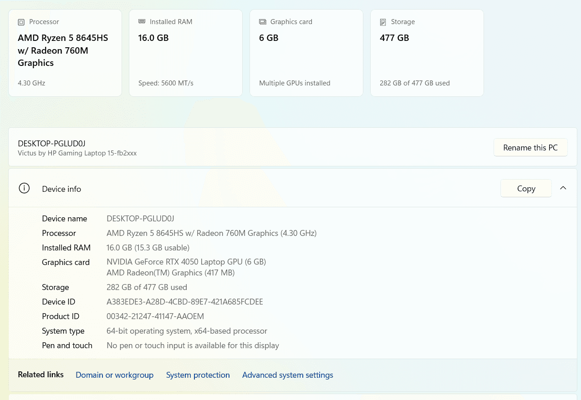Viewport: 581px width, 400px height.
Task: Open System protection link
Action: [198, 375]
